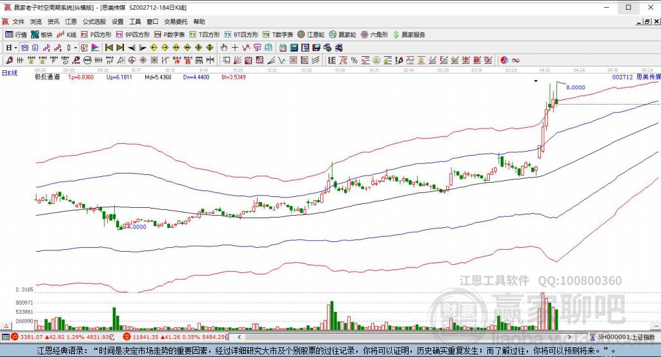The image size is (661, 357).
Task: Step chart left with black left arrow
Action: coord(132,48)
